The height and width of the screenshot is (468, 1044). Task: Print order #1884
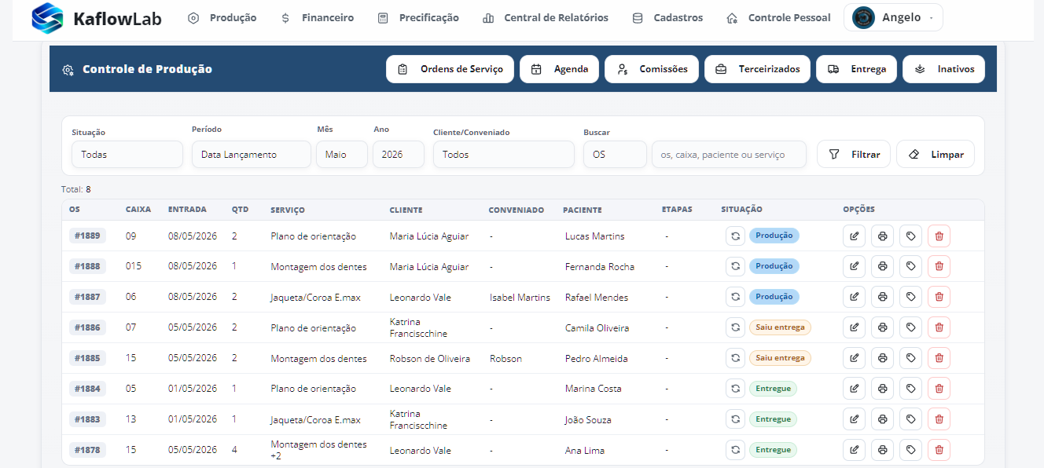pyautogui.click(x=882, y=389)
